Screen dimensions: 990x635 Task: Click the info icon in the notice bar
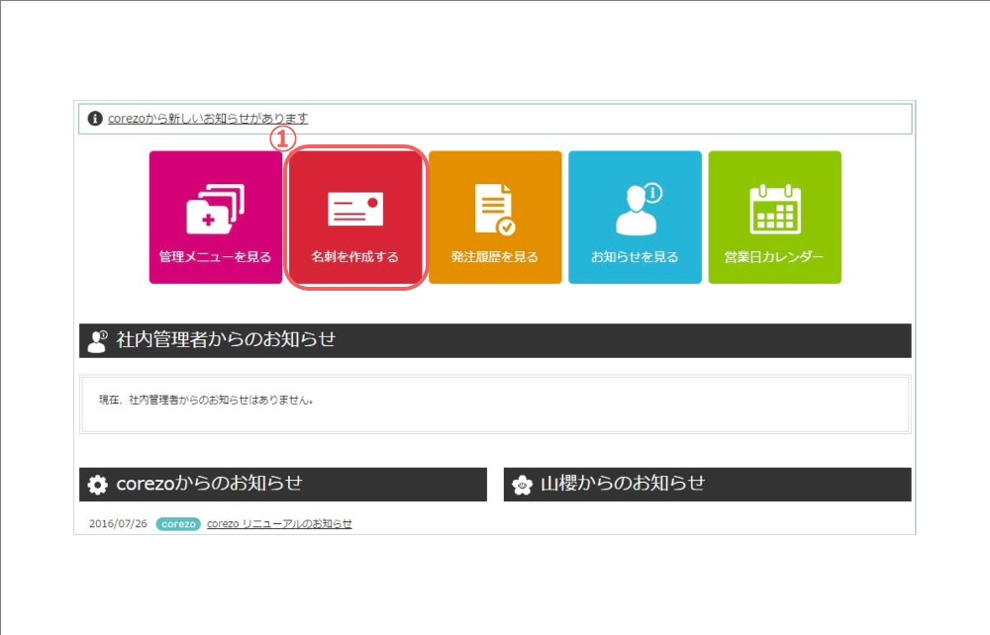(95, 119)
